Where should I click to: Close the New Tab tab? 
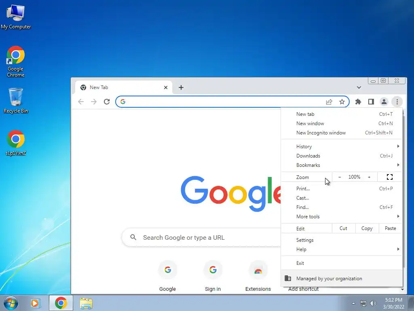pyautogui.click(x=165, y=87)
